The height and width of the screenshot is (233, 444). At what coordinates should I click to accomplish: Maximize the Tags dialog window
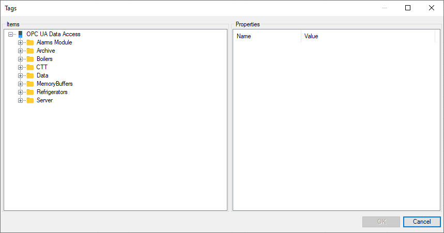click(408, 8)
